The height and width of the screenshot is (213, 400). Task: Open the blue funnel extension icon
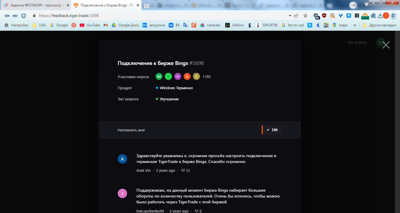point(341,16)
